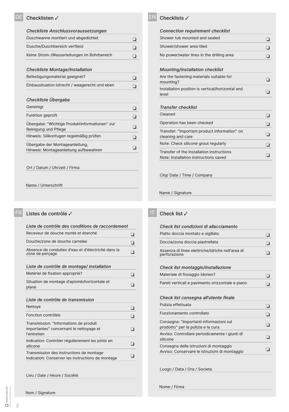Tick the 'Shower/shower area tiled' checkbox

[268, 48]
